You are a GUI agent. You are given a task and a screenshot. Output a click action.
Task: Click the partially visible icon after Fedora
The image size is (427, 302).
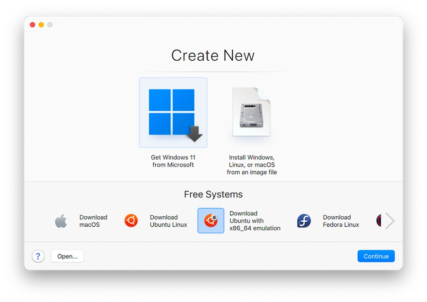click(378, 221)
